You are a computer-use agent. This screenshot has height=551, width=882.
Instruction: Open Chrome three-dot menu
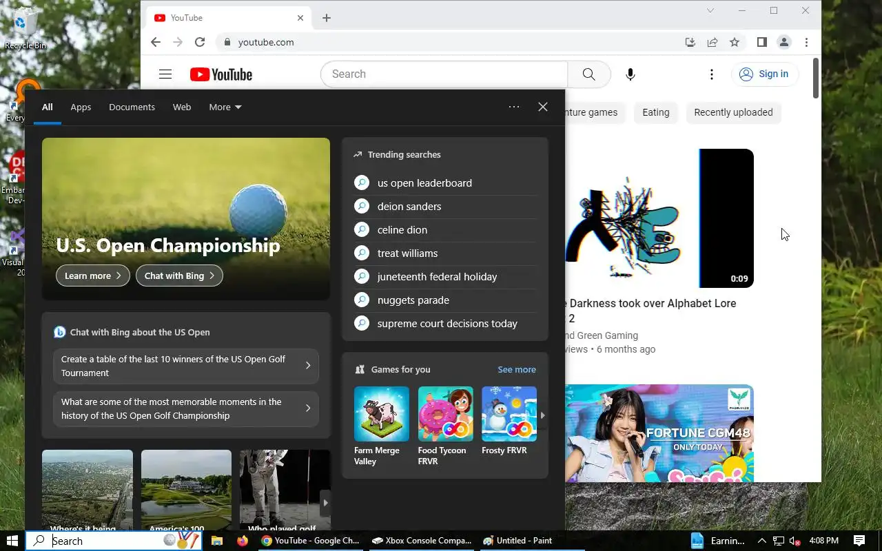pyautogui.click(x=806, y=42)
